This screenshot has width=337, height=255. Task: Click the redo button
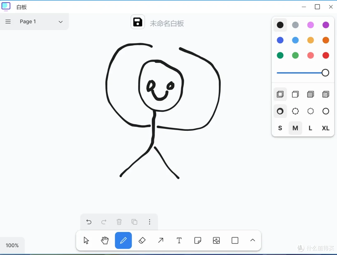coord(104,222)
